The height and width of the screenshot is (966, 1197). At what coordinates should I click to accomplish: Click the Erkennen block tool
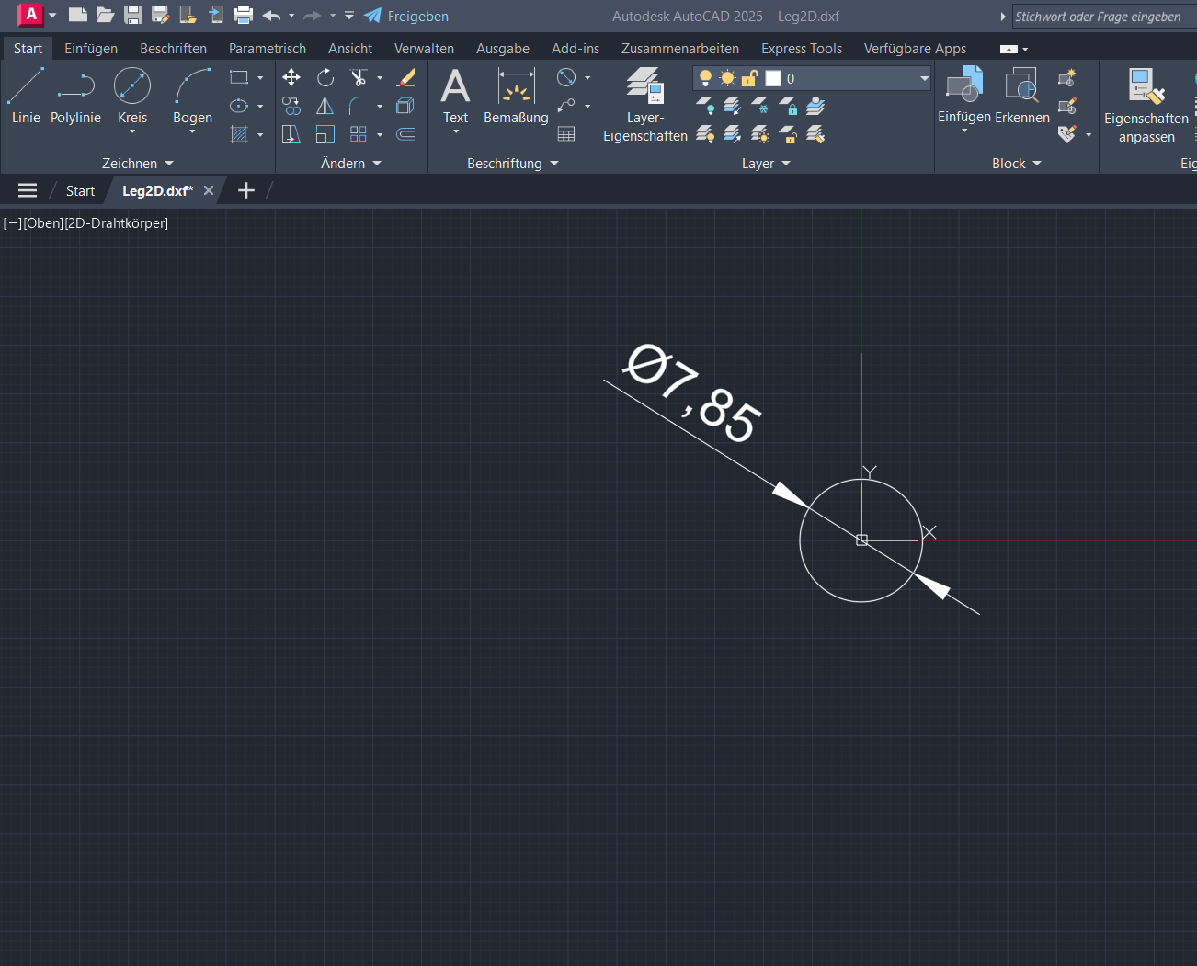click(1021, 96)
